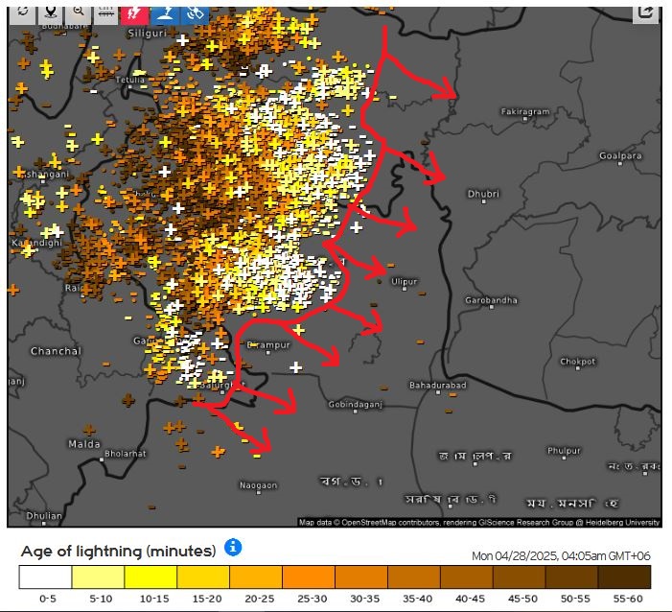Click the locate-me pin icon

tap(51, 14)
